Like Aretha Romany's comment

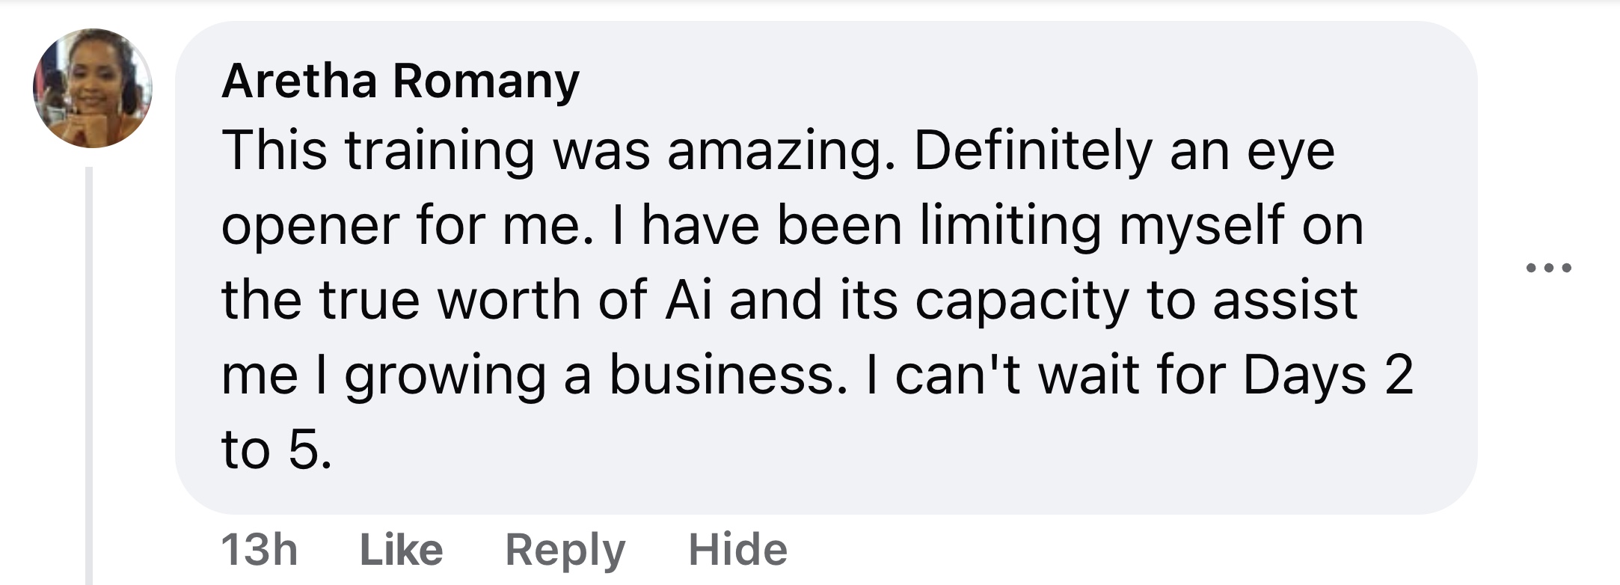pos(401,550)
